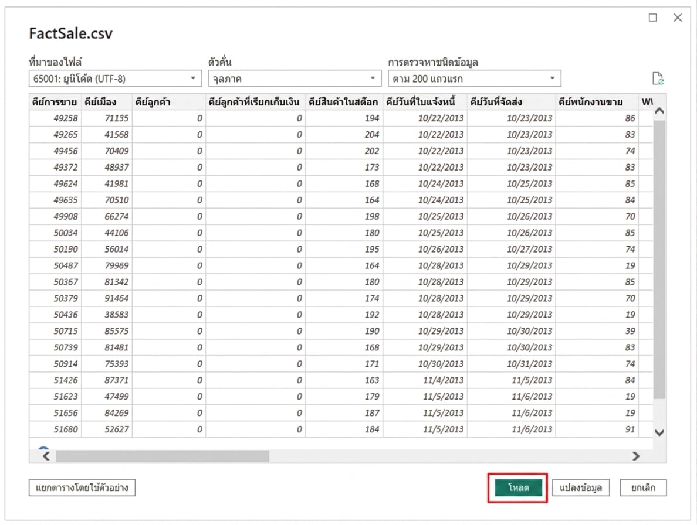Click stock item cell 202
Image resolution: width=697 pixels, height=525 pixels.
click(x=344, y=151)
